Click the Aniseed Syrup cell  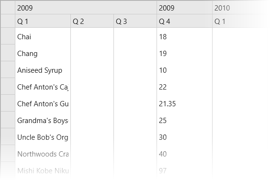coord(43,70)
